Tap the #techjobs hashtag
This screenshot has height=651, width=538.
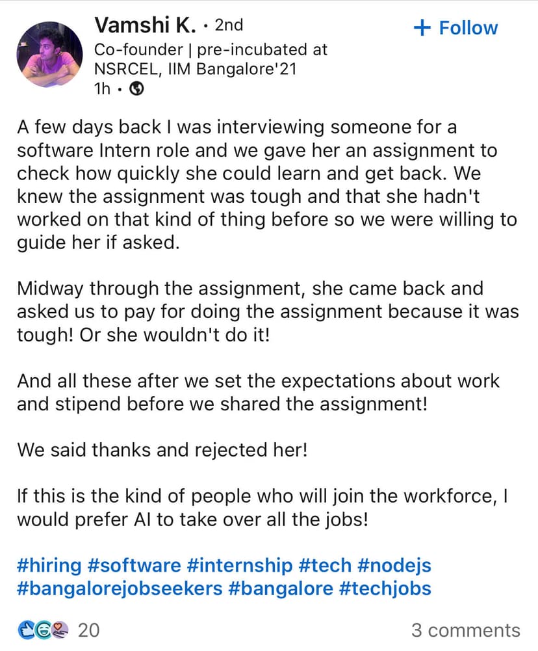[x=385, y=589]
